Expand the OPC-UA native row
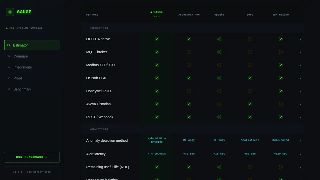The image size is (320, 180). [x=300, y=39]
